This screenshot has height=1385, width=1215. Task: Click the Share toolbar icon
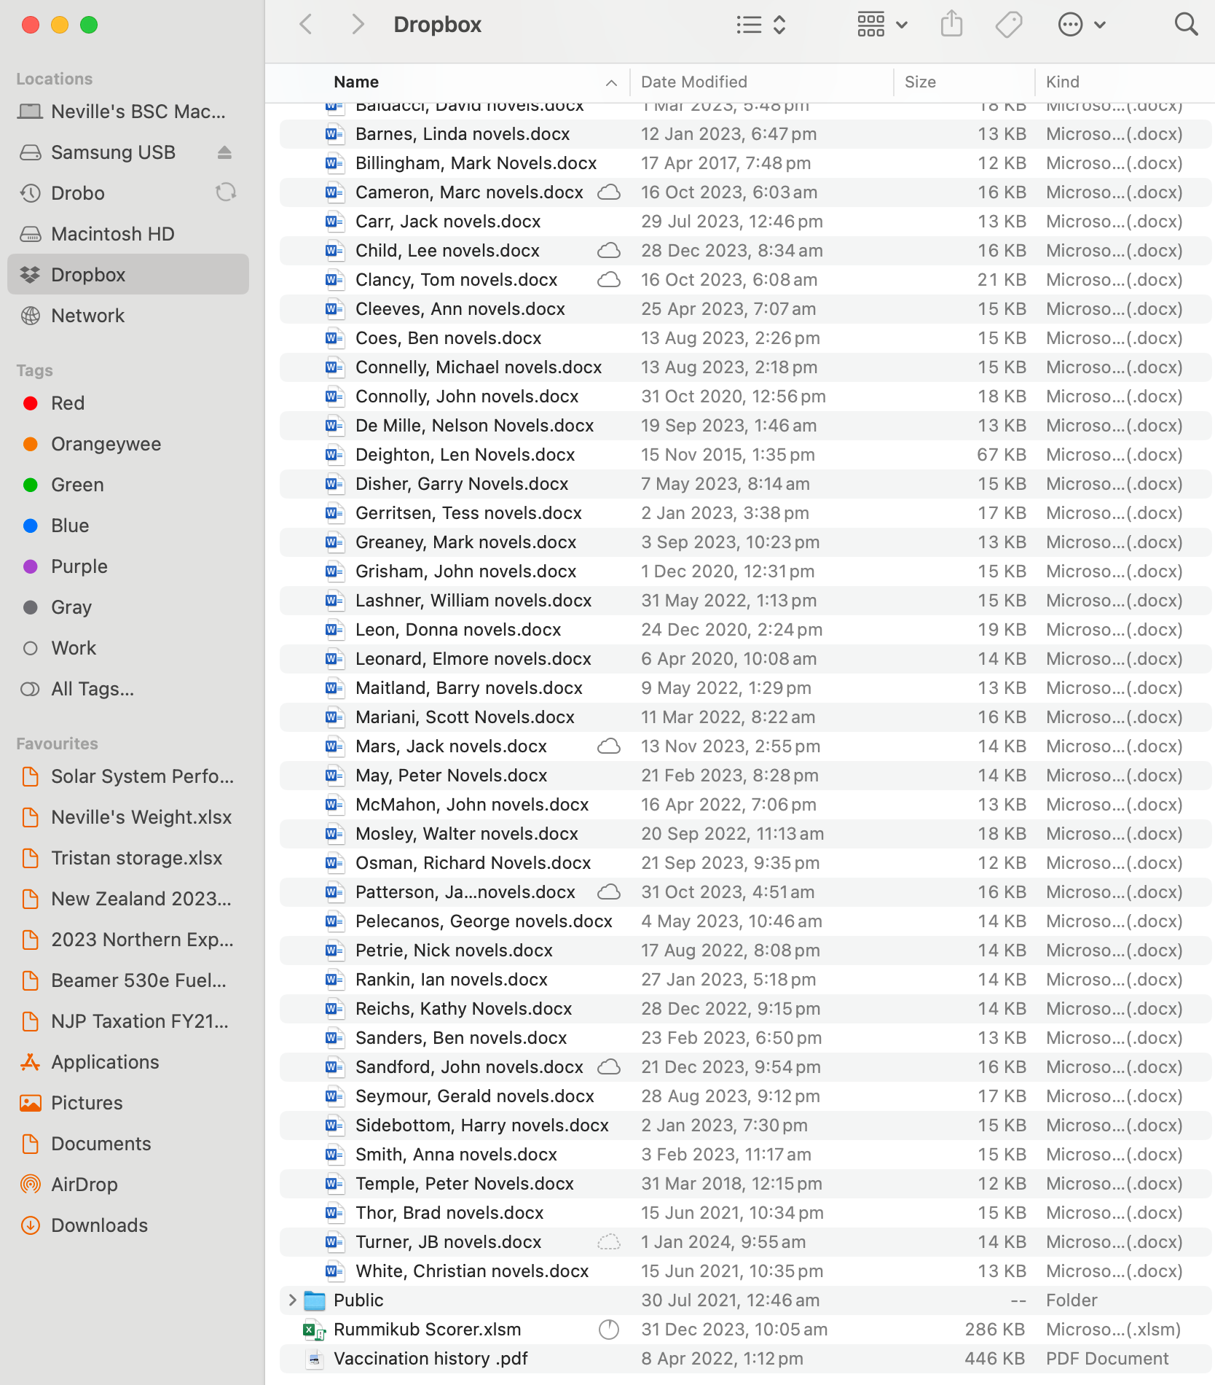point(951,25)
